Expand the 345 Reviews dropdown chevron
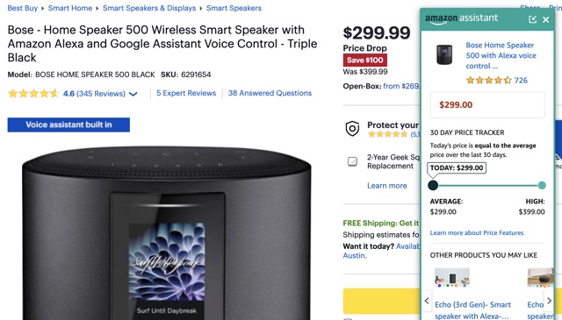562x320 pixels. (133, 94)
